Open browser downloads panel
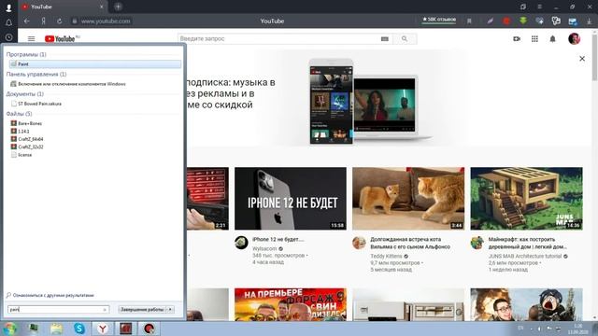Image resolution: width=598 pixels, height=336 pixels. 590,21
